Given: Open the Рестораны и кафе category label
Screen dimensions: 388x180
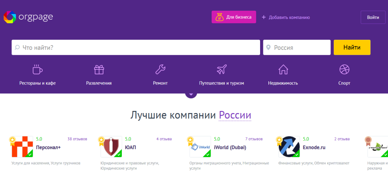Looking at the screenshot, I should click(38, 83).
